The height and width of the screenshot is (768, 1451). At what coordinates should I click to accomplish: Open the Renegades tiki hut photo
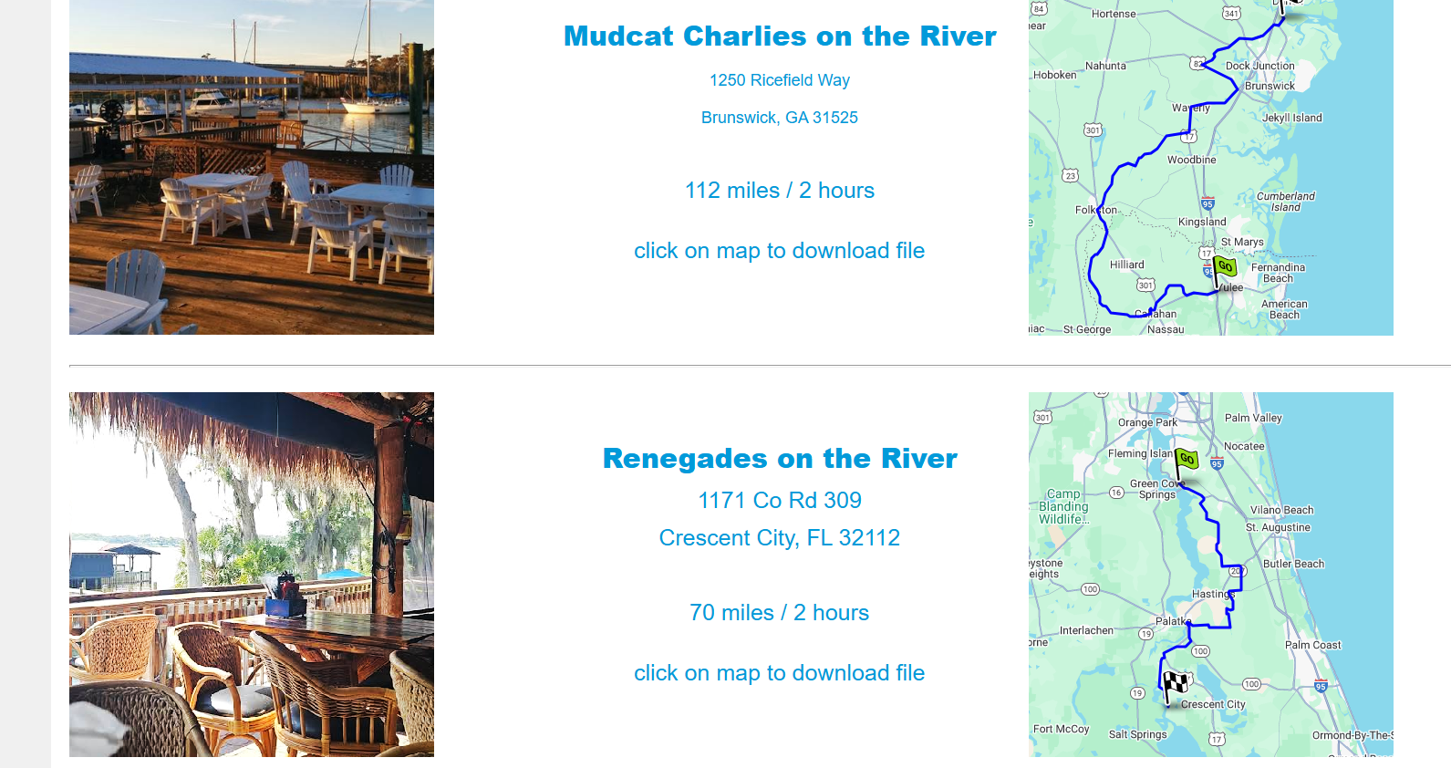point(252,575)
